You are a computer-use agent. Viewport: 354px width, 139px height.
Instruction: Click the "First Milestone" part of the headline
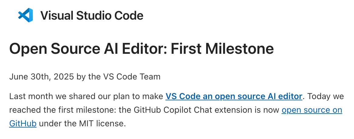click(x=222, y=49)
